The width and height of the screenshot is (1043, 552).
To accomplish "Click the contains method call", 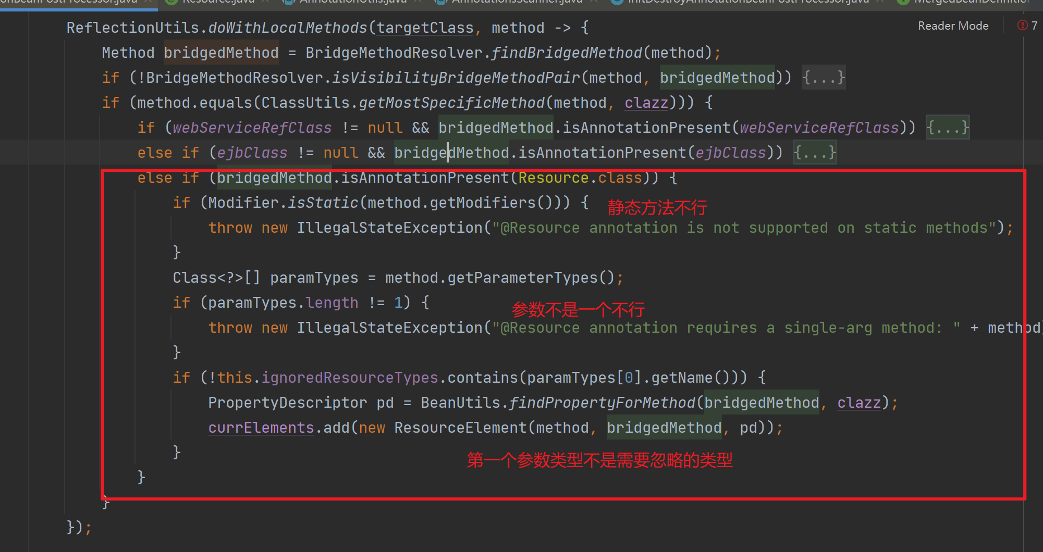I will (x=483, y=378).
